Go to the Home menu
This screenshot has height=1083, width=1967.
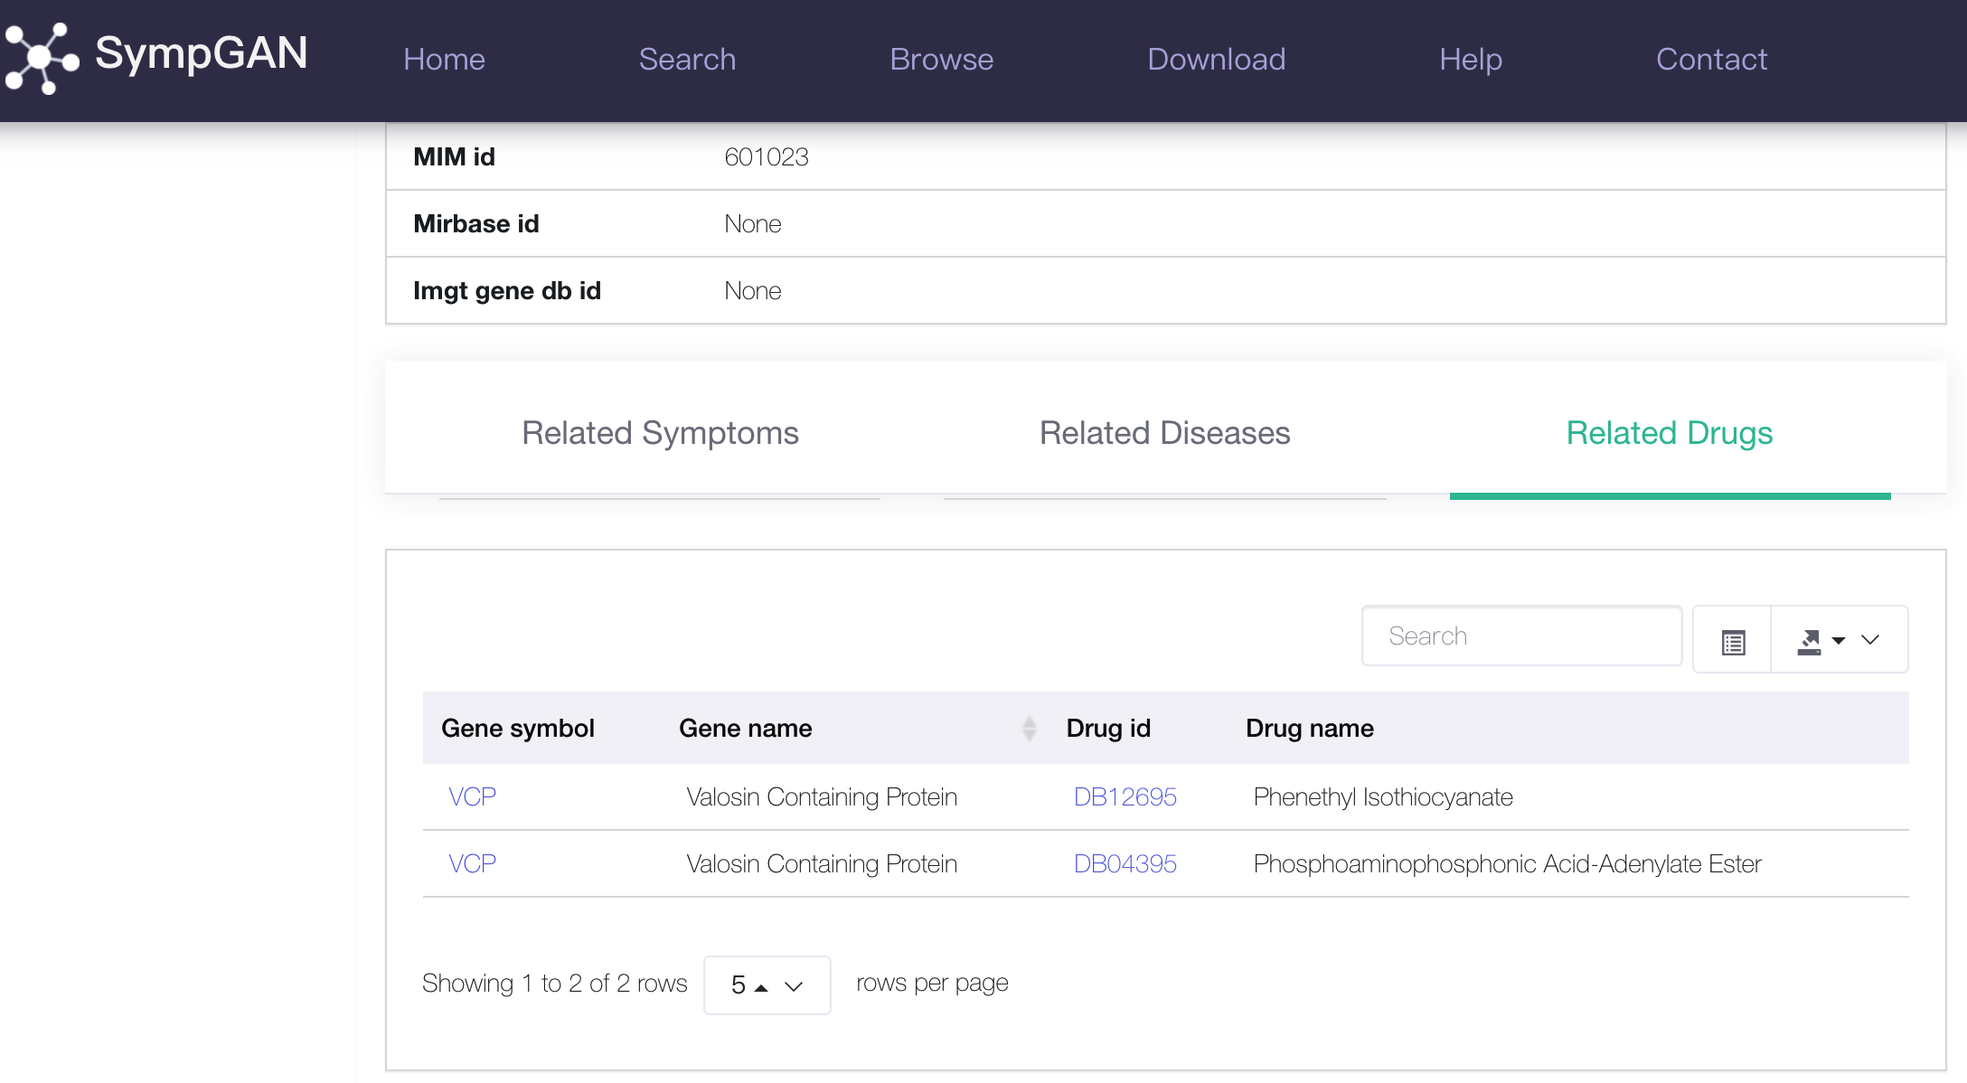pyautogui.click(x=444, y=60)
